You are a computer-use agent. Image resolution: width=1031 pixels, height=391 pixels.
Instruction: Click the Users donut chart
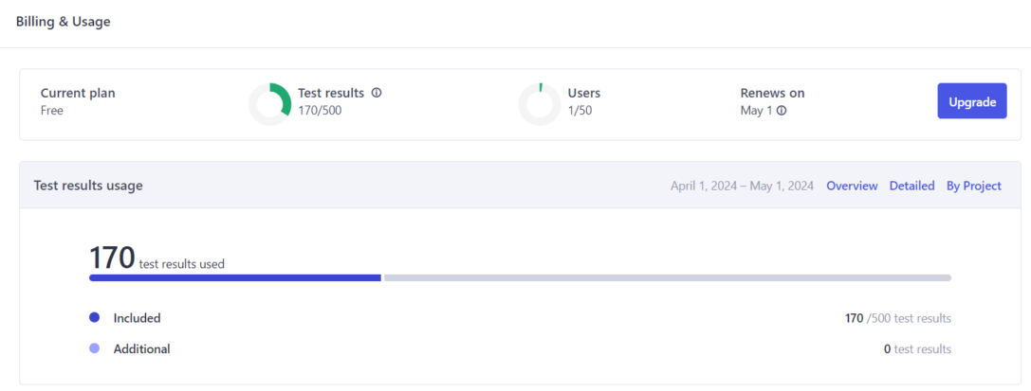540,104
